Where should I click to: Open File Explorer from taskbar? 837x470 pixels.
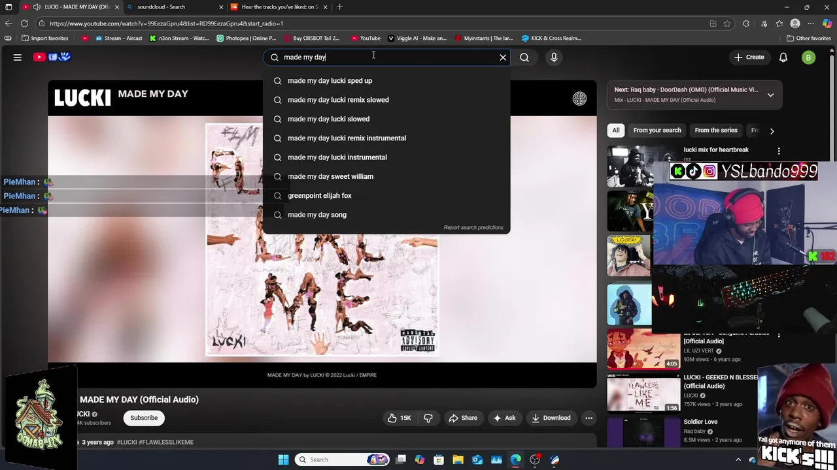coord(458,460)
